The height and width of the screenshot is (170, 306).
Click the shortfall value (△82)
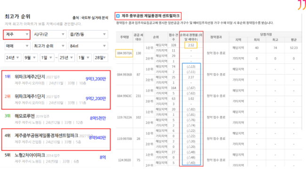tap(191, 109)
